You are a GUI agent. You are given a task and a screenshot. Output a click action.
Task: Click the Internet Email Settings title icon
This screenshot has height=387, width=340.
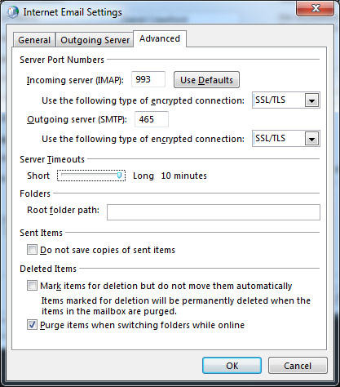[x=13, y=12]
